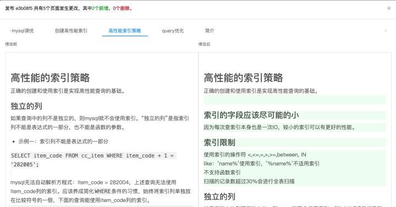Click left pane sentence 正确的创建和使用索引
396x207 pixels.
tap(68, 91)
